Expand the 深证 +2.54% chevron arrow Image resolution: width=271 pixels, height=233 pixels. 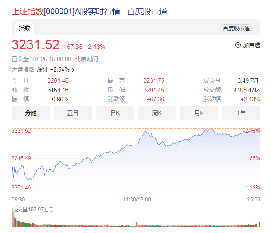73,70
